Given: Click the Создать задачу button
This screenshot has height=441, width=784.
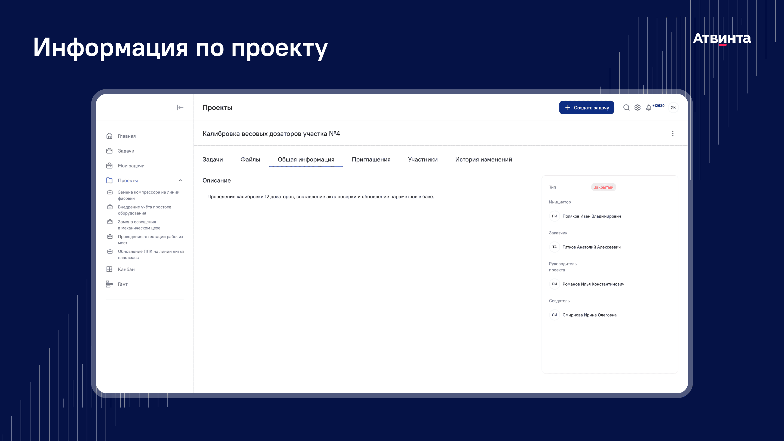Looking at the screenshot, I should 586,108.
